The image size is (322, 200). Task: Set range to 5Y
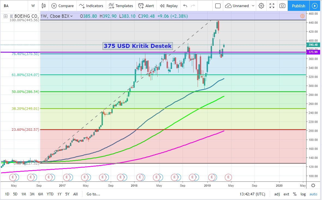(x=67, y=194)
